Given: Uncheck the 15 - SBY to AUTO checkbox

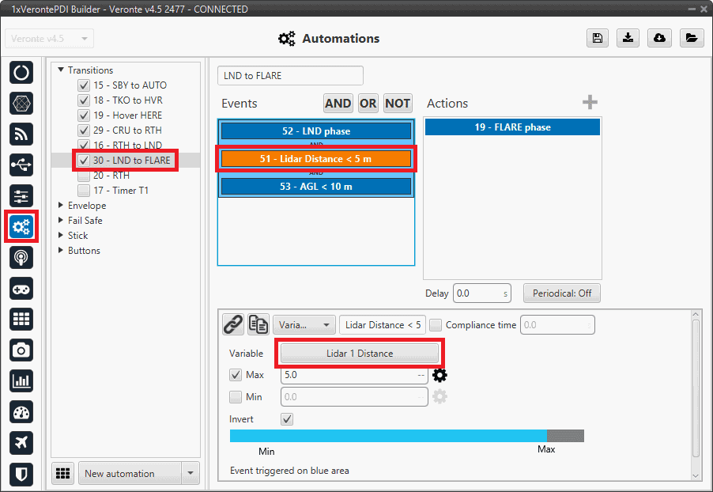Looking at the screenshot, I should [84, 85].
